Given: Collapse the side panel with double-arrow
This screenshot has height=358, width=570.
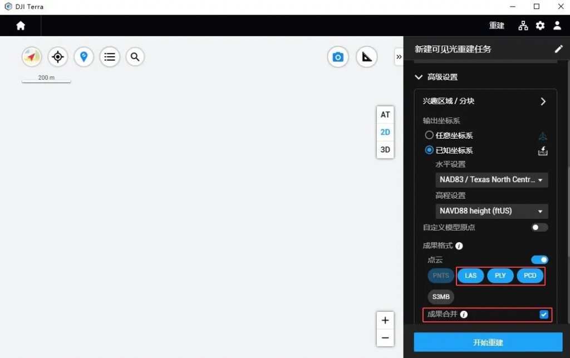Looking at the screenshot, I should click(x=399, y=57).
